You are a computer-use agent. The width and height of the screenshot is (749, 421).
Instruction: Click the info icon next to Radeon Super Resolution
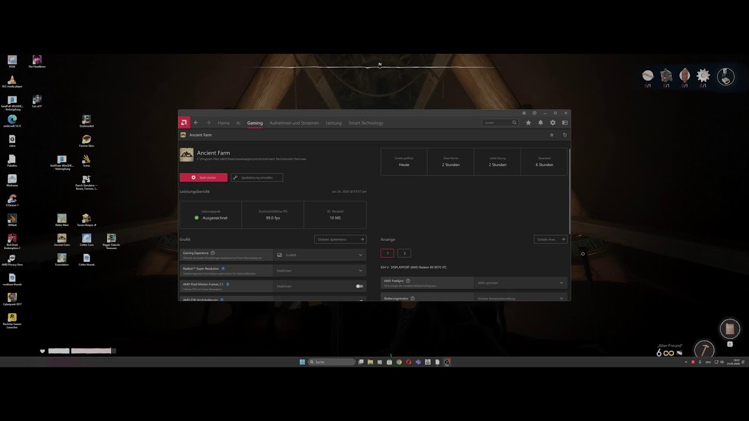[223, 268]
